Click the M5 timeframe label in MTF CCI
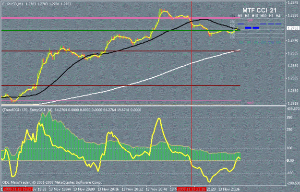The height and width of the screenshot is (192, 300). pos(247,16)
